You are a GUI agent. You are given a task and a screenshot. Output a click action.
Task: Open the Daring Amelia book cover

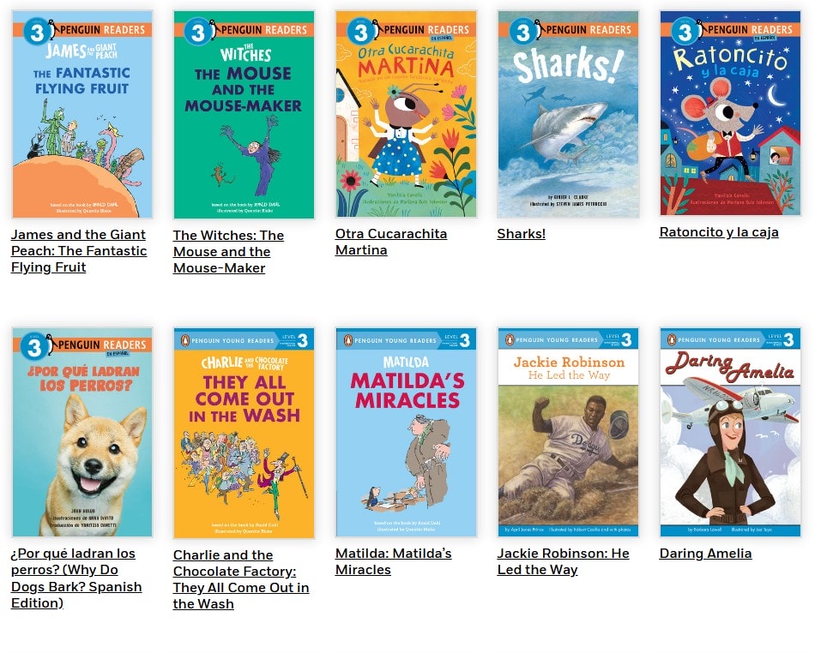point(730,432)
